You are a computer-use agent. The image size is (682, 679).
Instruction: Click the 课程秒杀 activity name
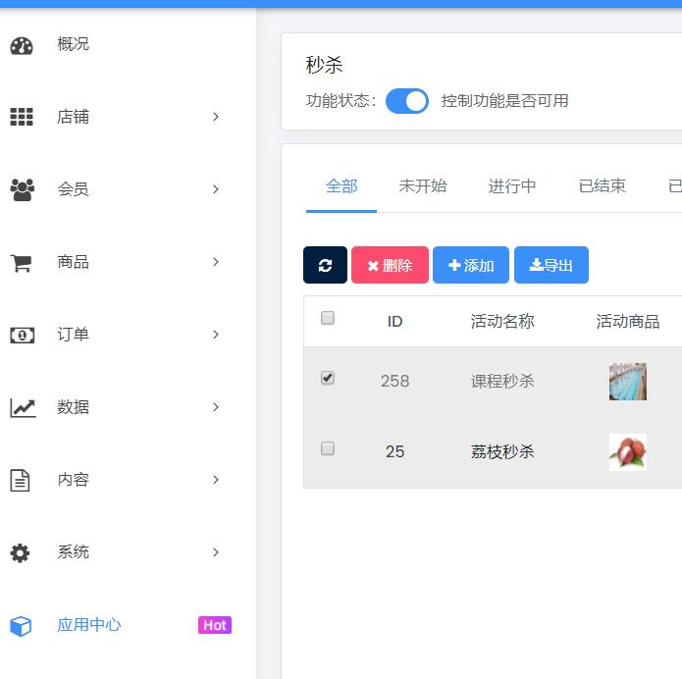click(x=502, y=381)
